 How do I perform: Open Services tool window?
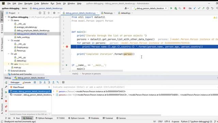pos(121,118)
